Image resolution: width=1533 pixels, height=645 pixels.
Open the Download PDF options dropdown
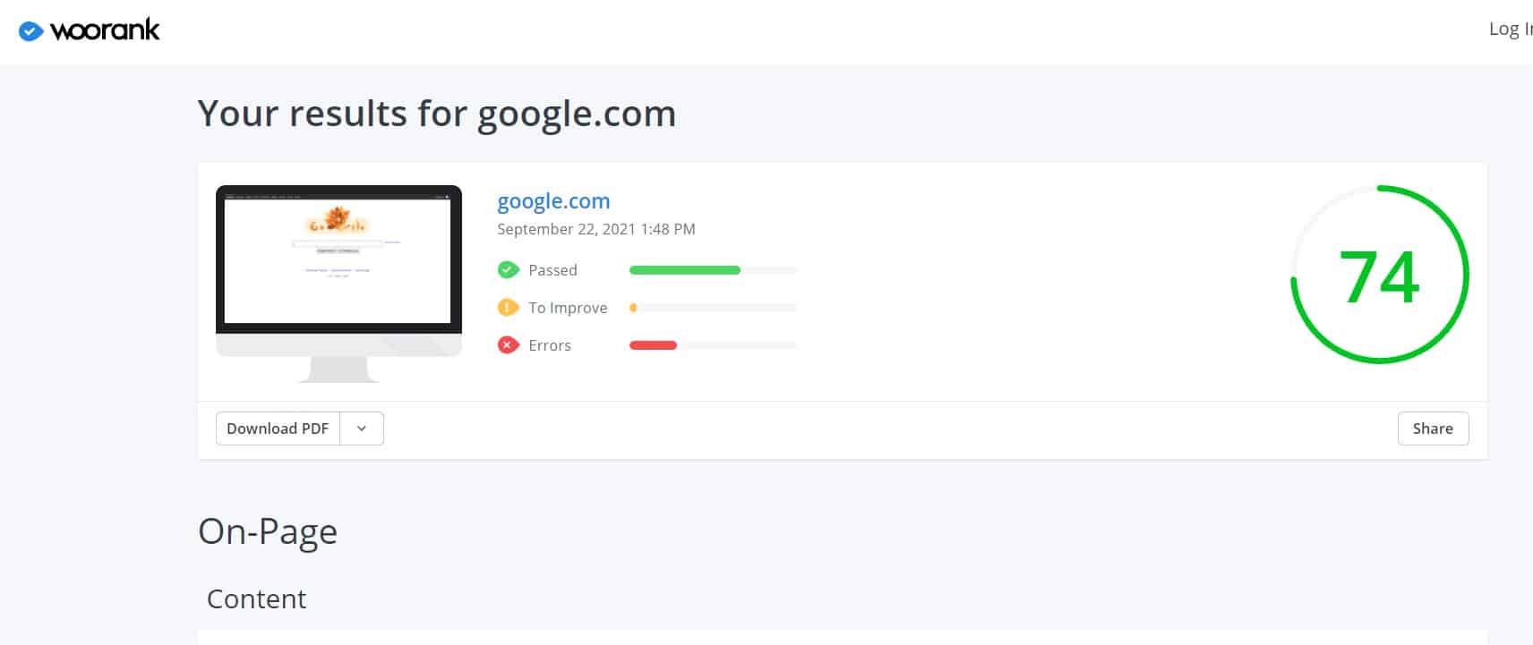[362, 429]
